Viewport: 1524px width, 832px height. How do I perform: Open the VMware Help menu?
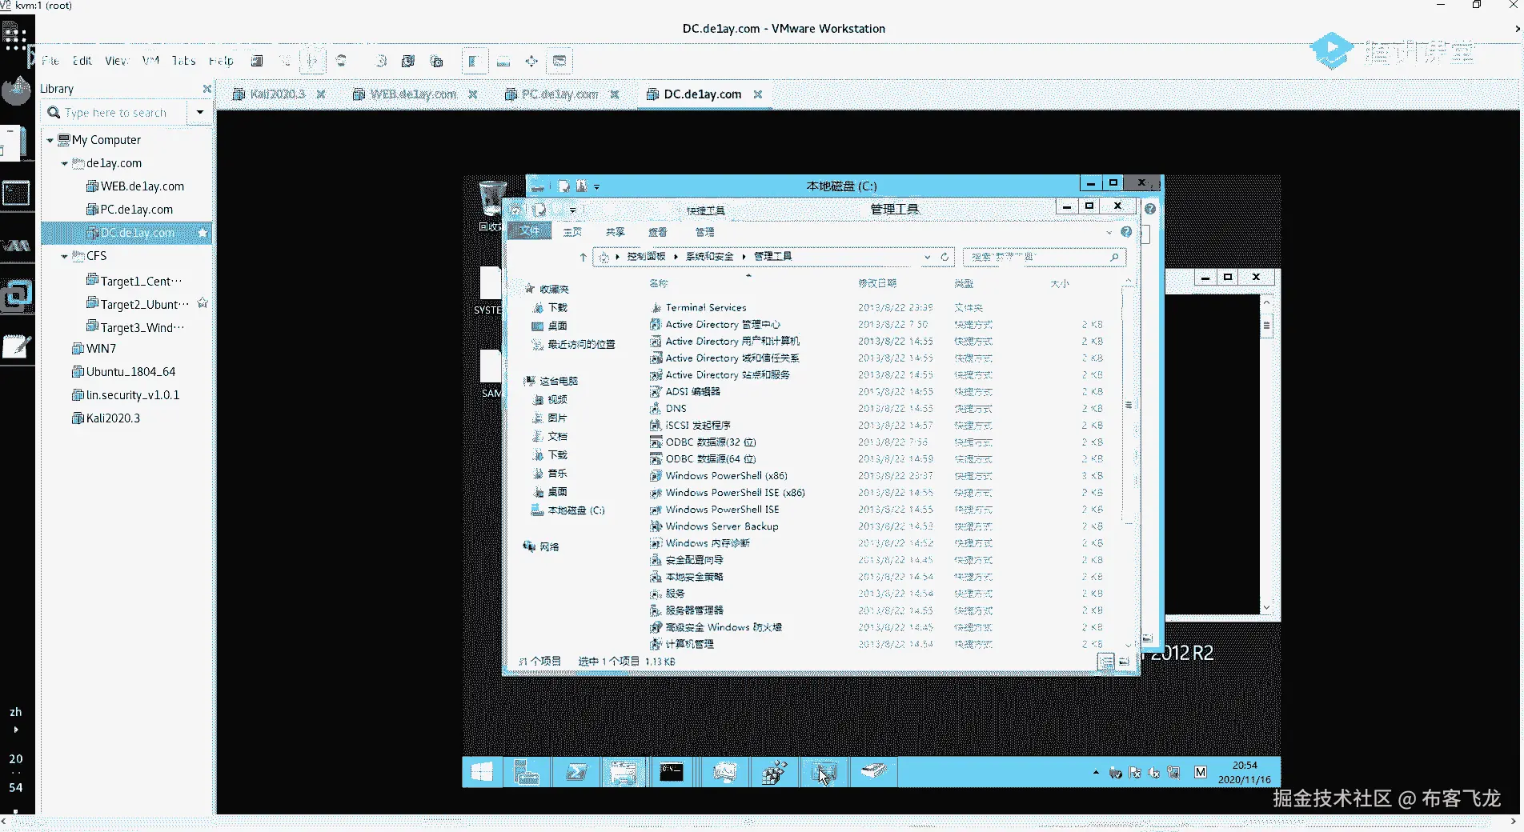(221, 61)
